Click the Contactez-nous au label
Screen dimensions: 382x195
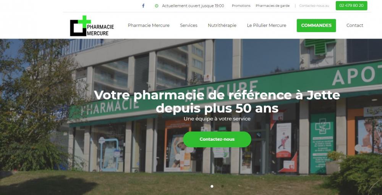314,6
